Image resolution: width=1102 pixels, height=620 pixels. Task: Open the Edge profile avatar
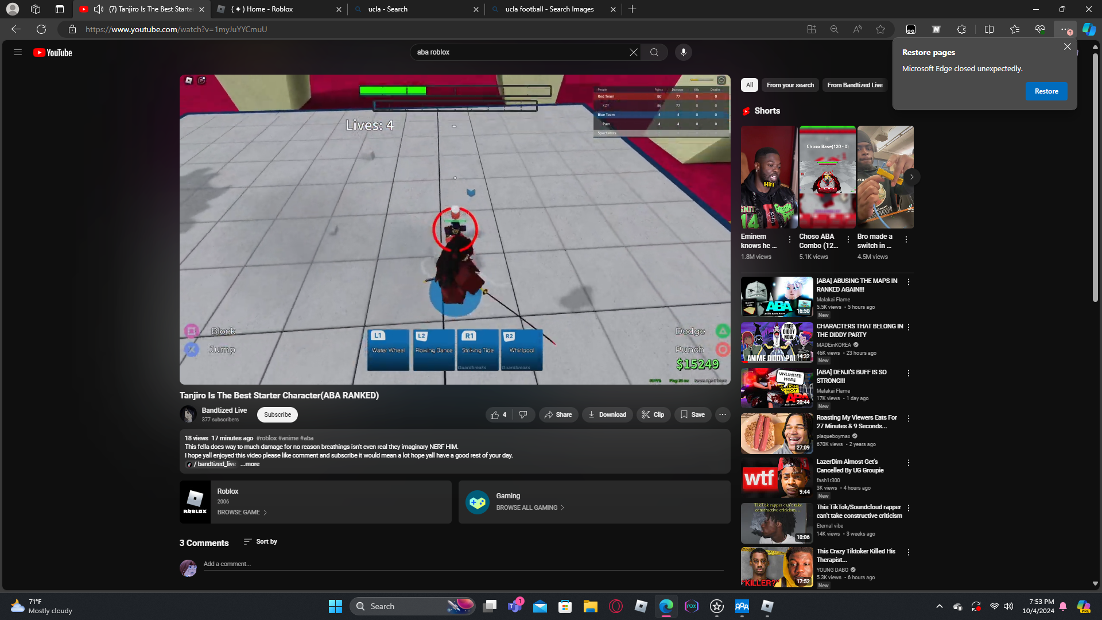click(x=13, y=9)
